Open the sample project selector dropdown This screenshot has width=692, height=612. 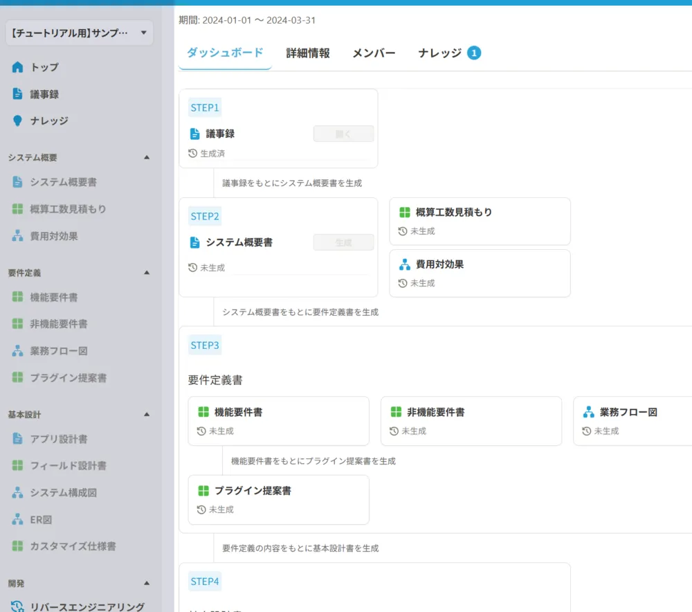pos(78,33)
